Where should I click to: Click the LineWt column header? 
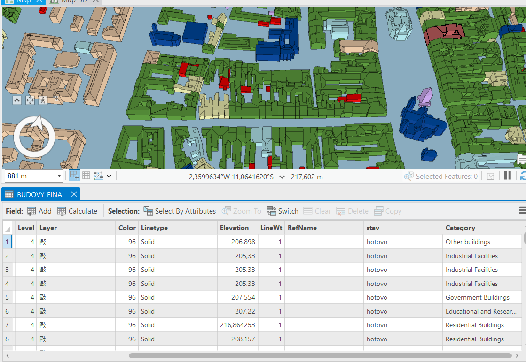(x=271, y=228)
